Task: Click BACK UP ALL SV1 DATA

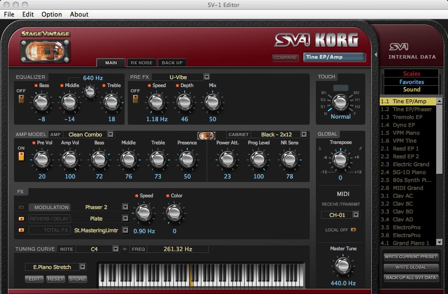Action: pyautogui.click(x=411, y=278)
